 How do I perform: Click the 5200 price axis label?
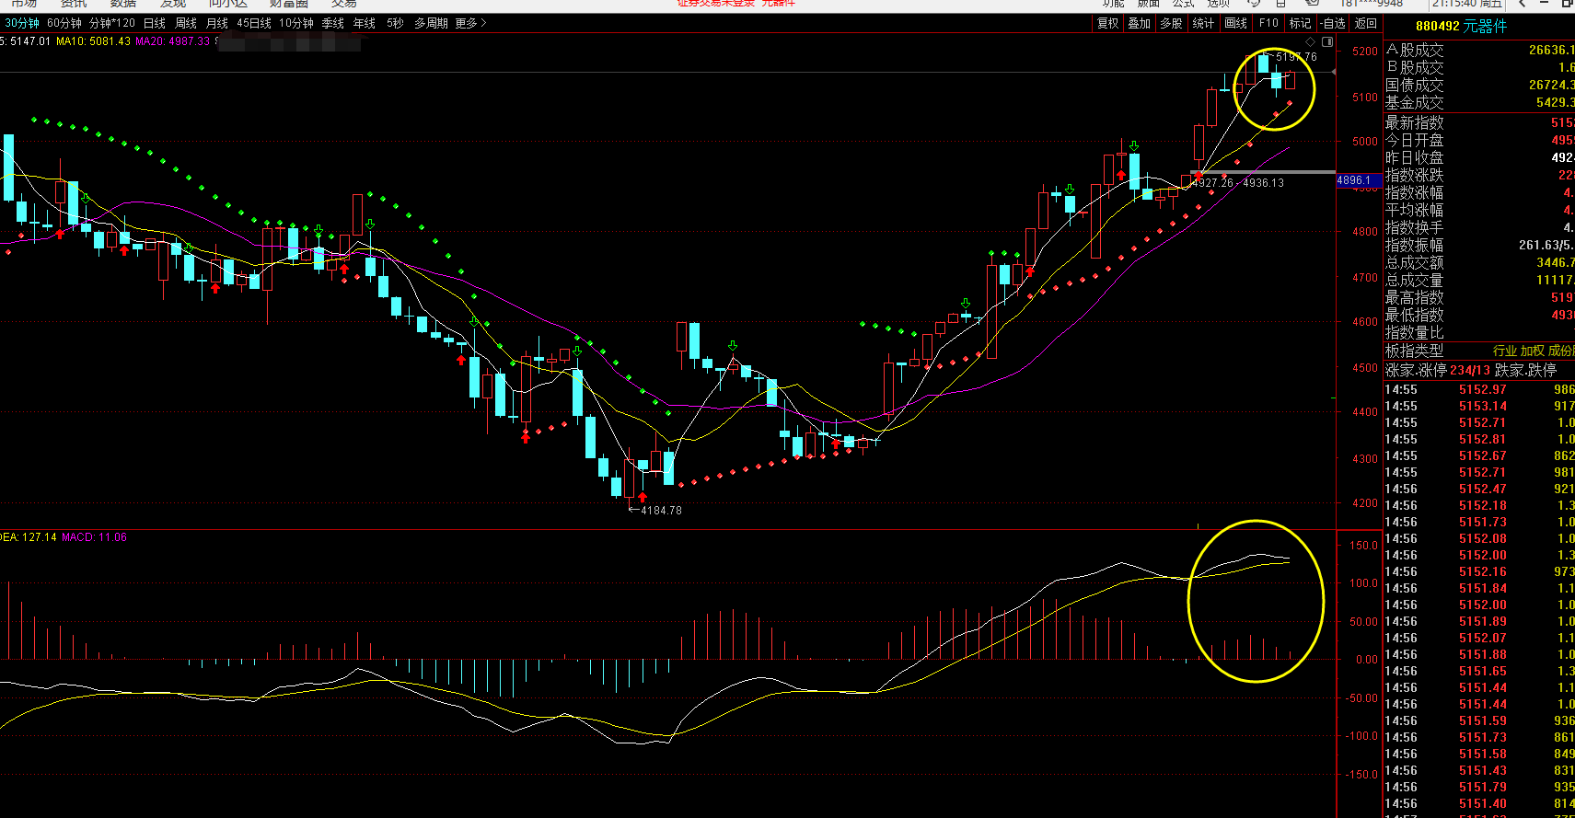click(x=1364, y=52)
